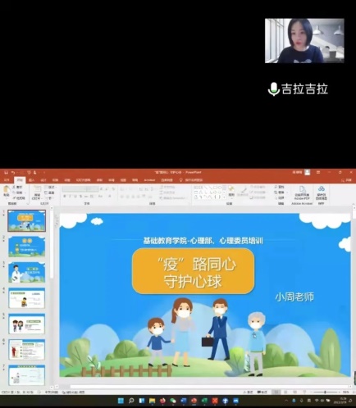
Task: Click the Reset button in the slides group
Action: pyautogui.click(x=50, y=193)
